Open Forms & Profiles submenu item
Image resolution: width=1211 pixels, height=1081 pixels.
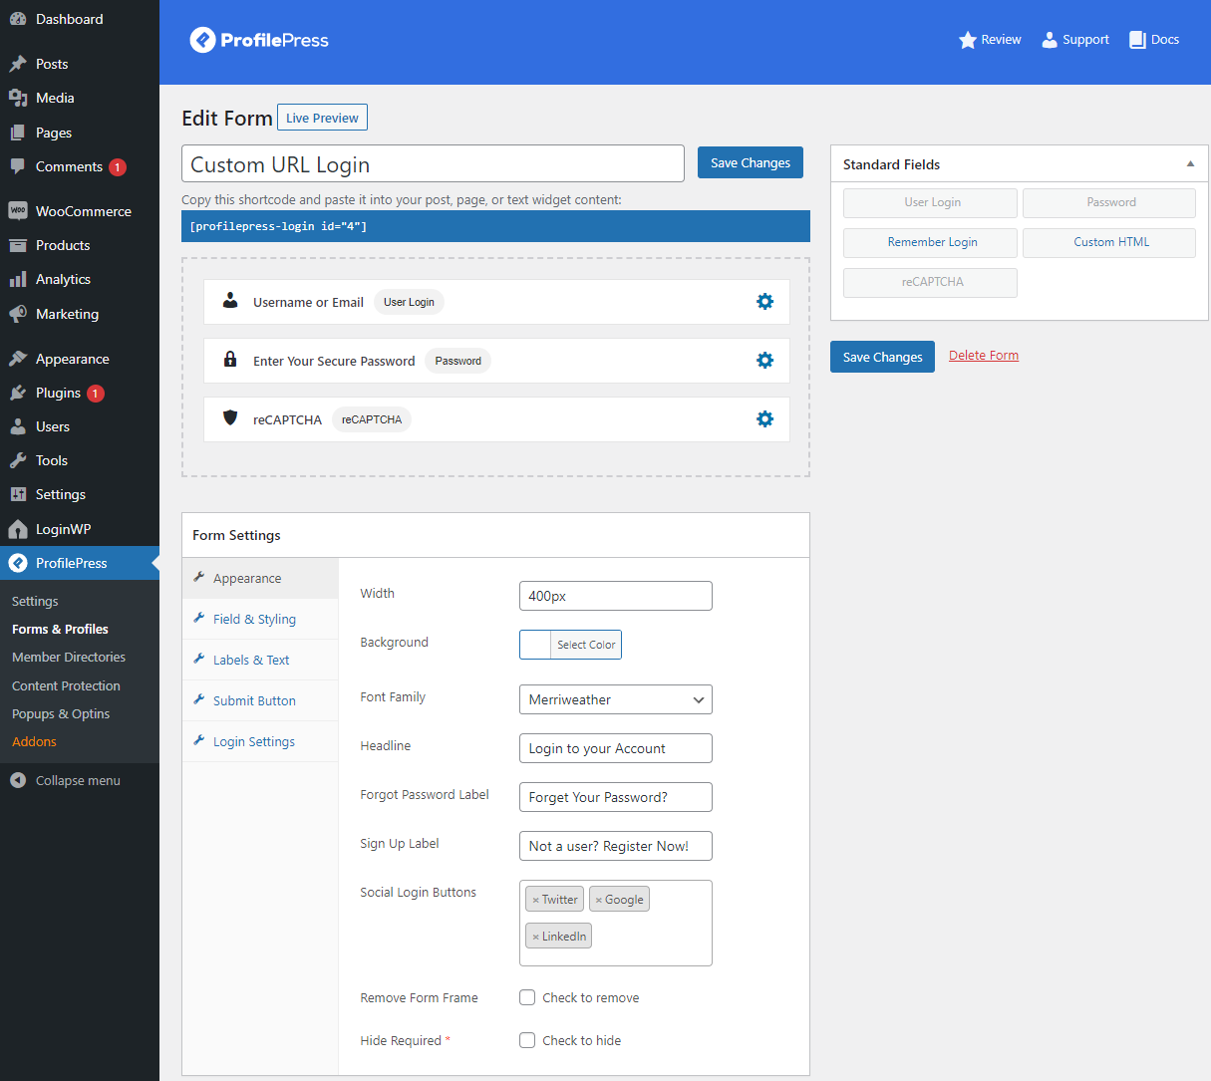(x=60, y=629)
